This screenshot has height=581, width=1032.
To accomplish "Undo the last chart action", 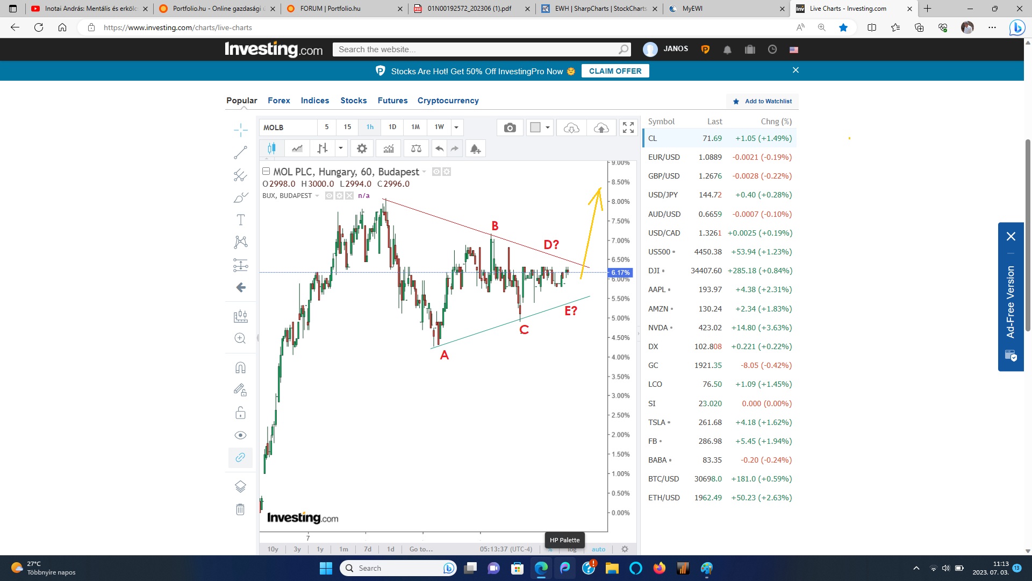I will [439, 148].
